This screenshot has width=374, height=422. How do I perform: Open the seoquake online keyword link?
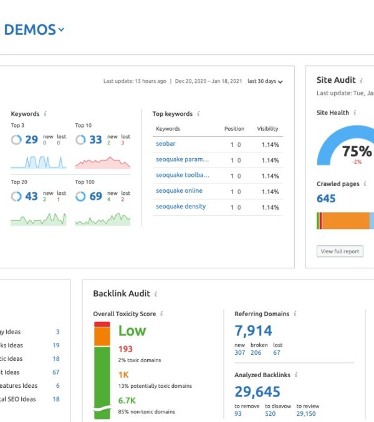point(179,191)
